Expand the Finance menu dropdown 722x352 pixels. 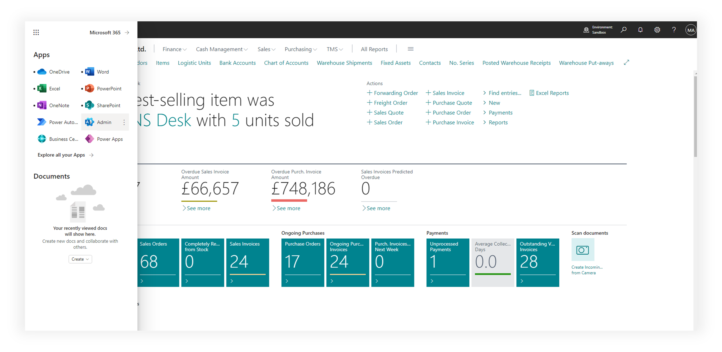[x=174, y=49]
